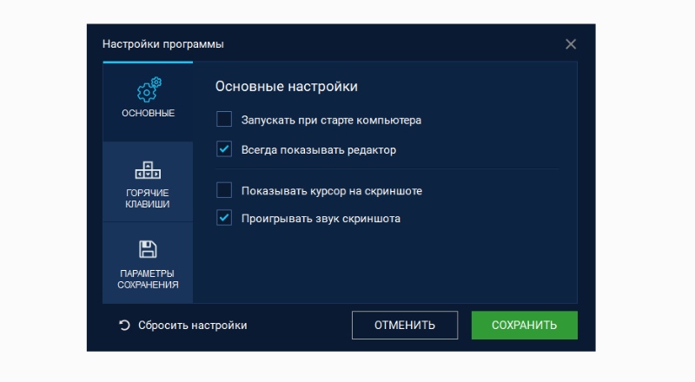Disable Проигрывать звук скриншота checkbox
Screen dimensions: 695x382
224,218
